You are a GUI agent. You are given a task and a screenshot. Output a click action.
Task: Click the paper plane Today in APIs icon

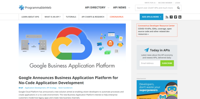(147, 50)
